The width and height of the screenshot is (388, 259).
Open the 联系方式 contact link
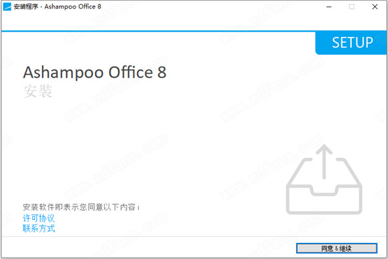(39, 229)
